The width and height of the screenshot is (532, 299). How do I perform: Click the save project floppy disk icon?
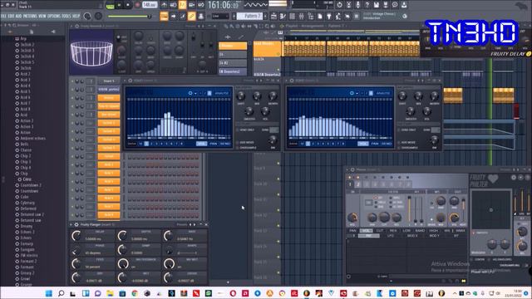(x=377, y=5)
